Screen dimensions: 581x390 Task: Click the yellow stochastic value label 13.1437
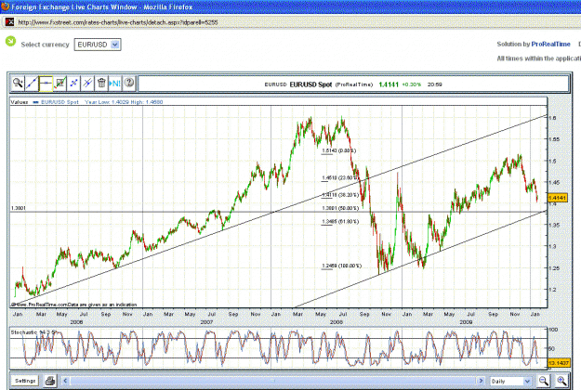pyautogui.click(x=558, y=363)
